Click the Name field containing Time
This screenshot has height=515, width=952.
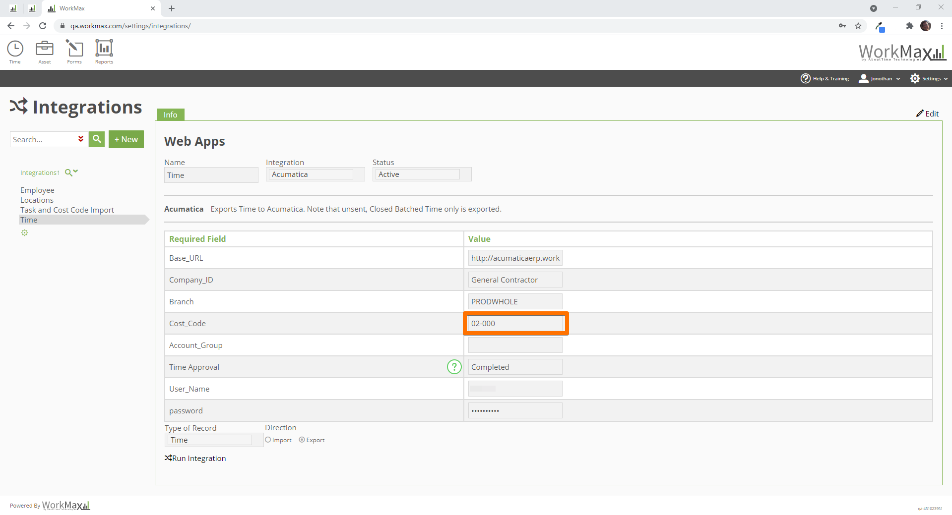211,175
